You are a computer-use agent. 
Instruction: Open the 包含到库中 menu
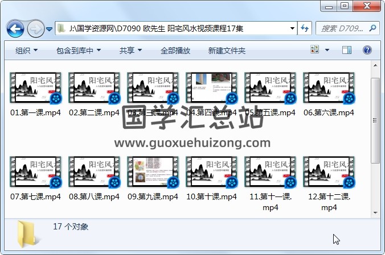pyautogui.click(x=79, y=51)
